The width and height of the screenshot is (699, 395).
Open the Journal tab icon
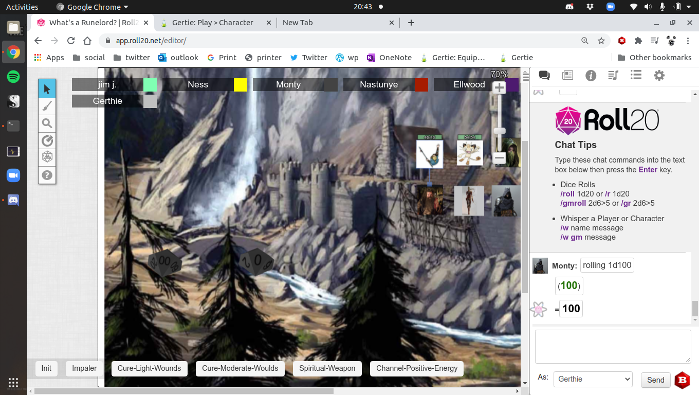567,76
